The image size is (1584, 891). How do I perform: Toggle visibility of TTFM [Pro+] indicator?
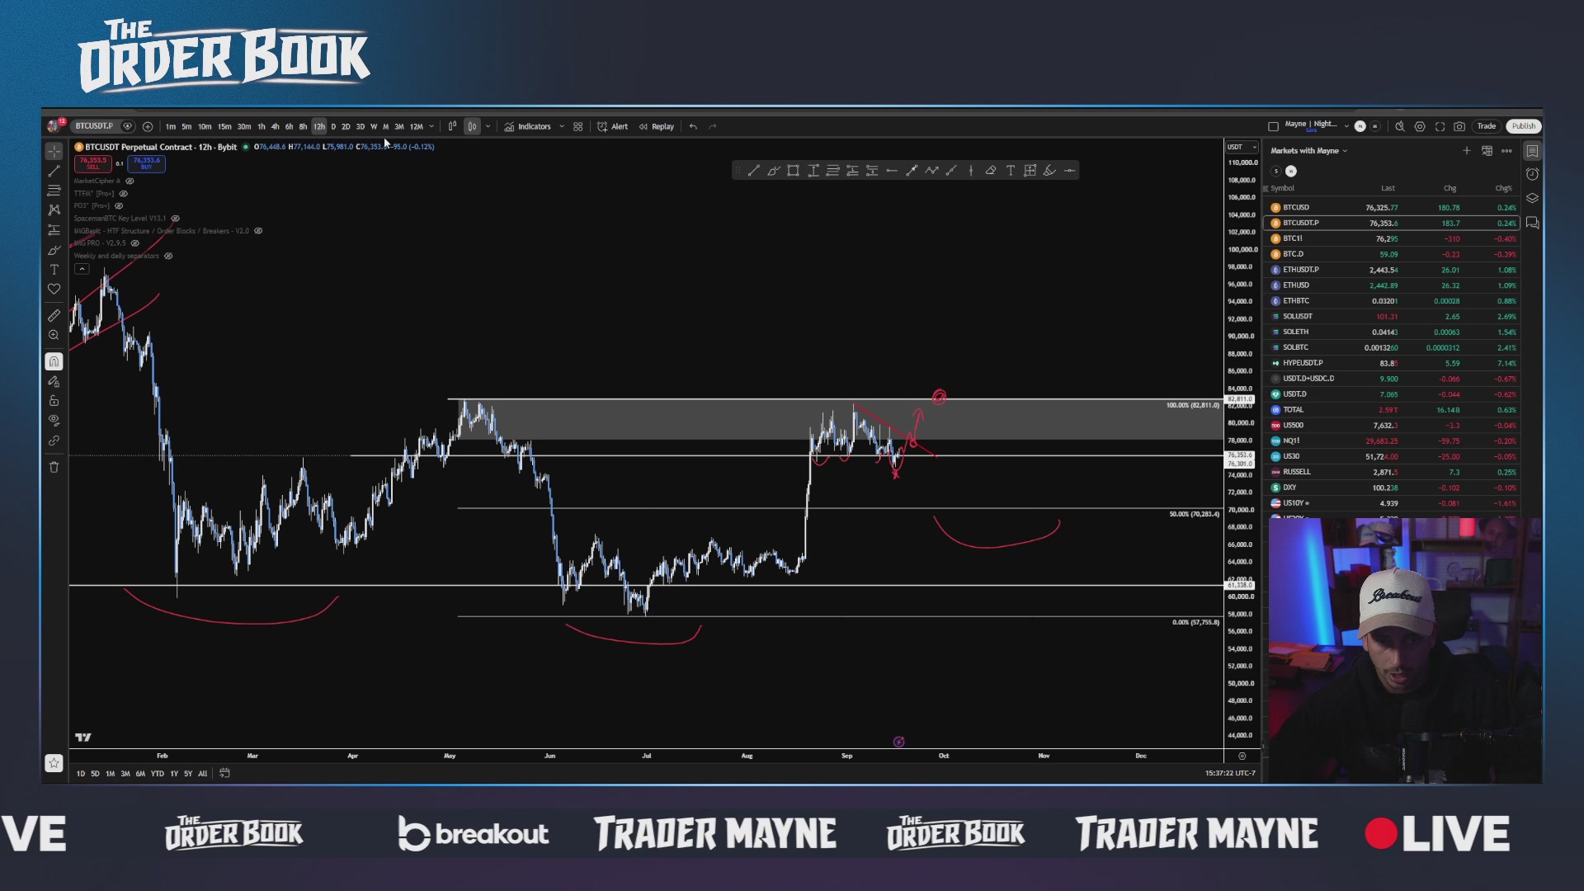[x=124, y=194]
